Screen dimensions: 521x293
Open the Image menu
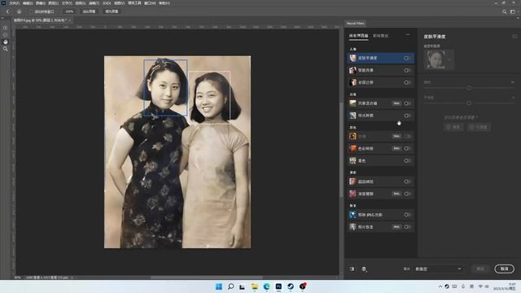pyautogui.click(x=41, y=3)
